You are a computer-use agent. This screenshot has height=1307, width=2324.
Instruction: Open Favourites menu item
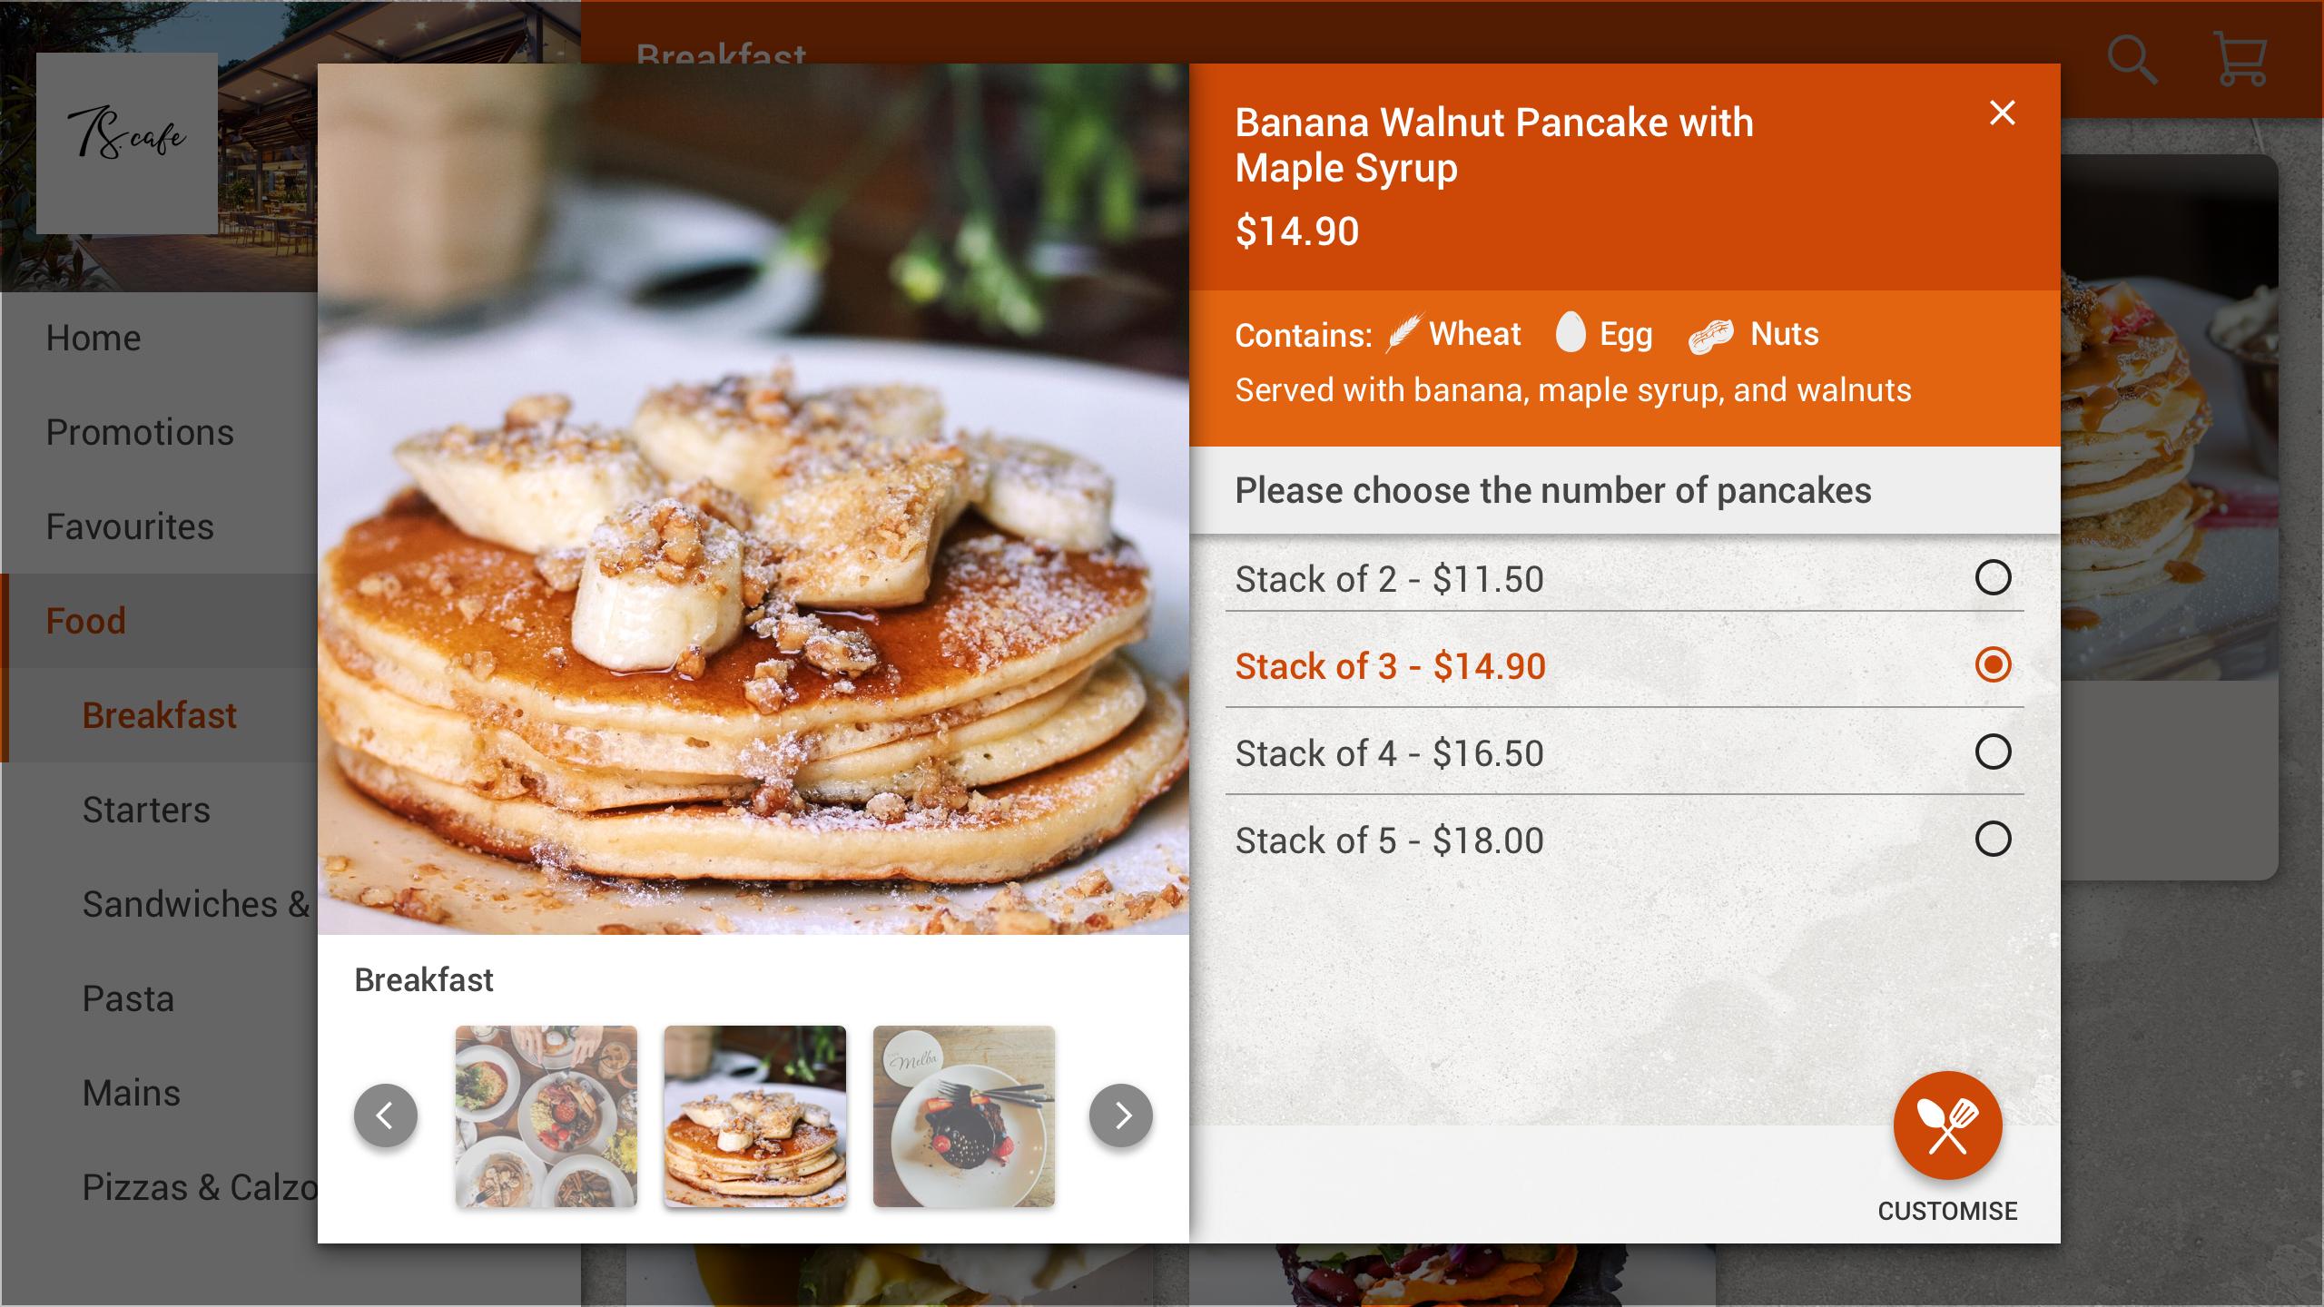point(130,526)
